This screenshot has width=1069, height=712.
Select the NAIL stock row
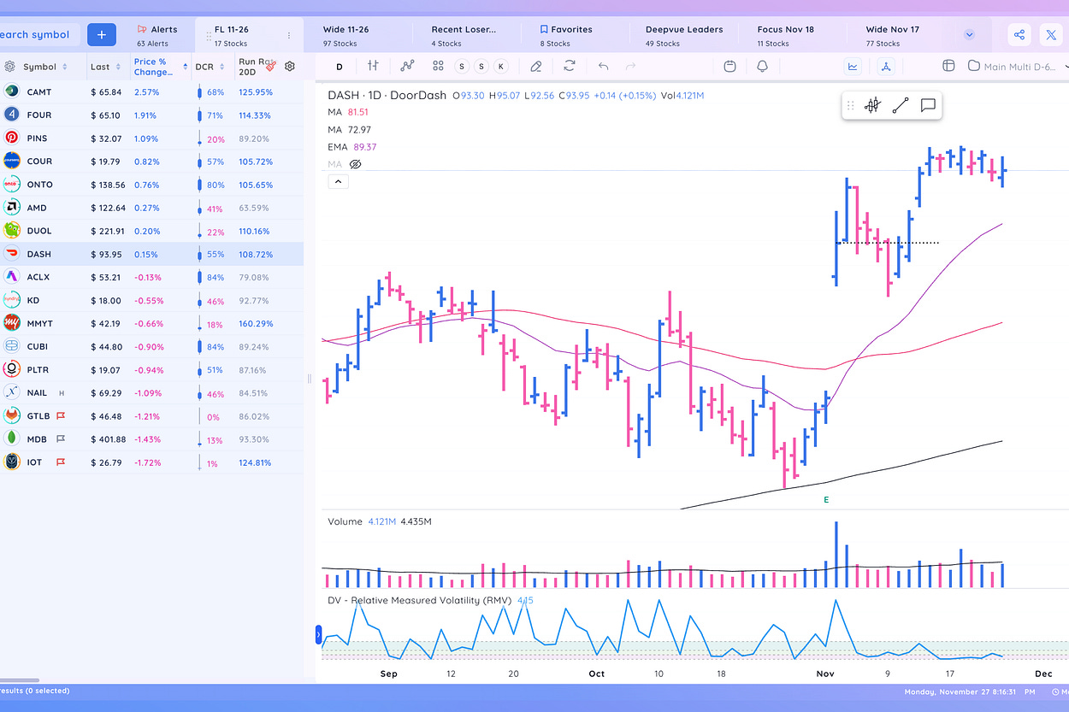[x=151, y=392]
